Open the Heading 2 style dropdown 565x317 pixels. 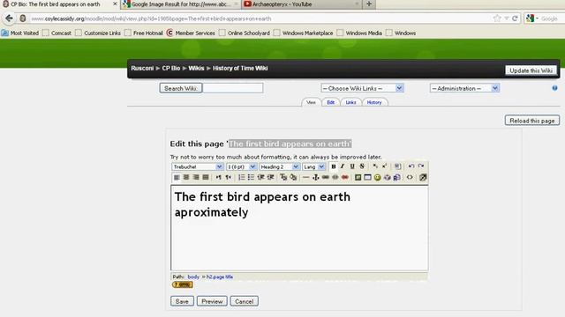pyautogui.click(x=279, y=166)
